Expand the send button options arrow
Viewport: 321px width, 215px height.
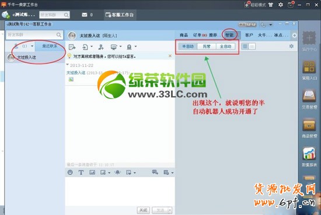tap(170, 210)
